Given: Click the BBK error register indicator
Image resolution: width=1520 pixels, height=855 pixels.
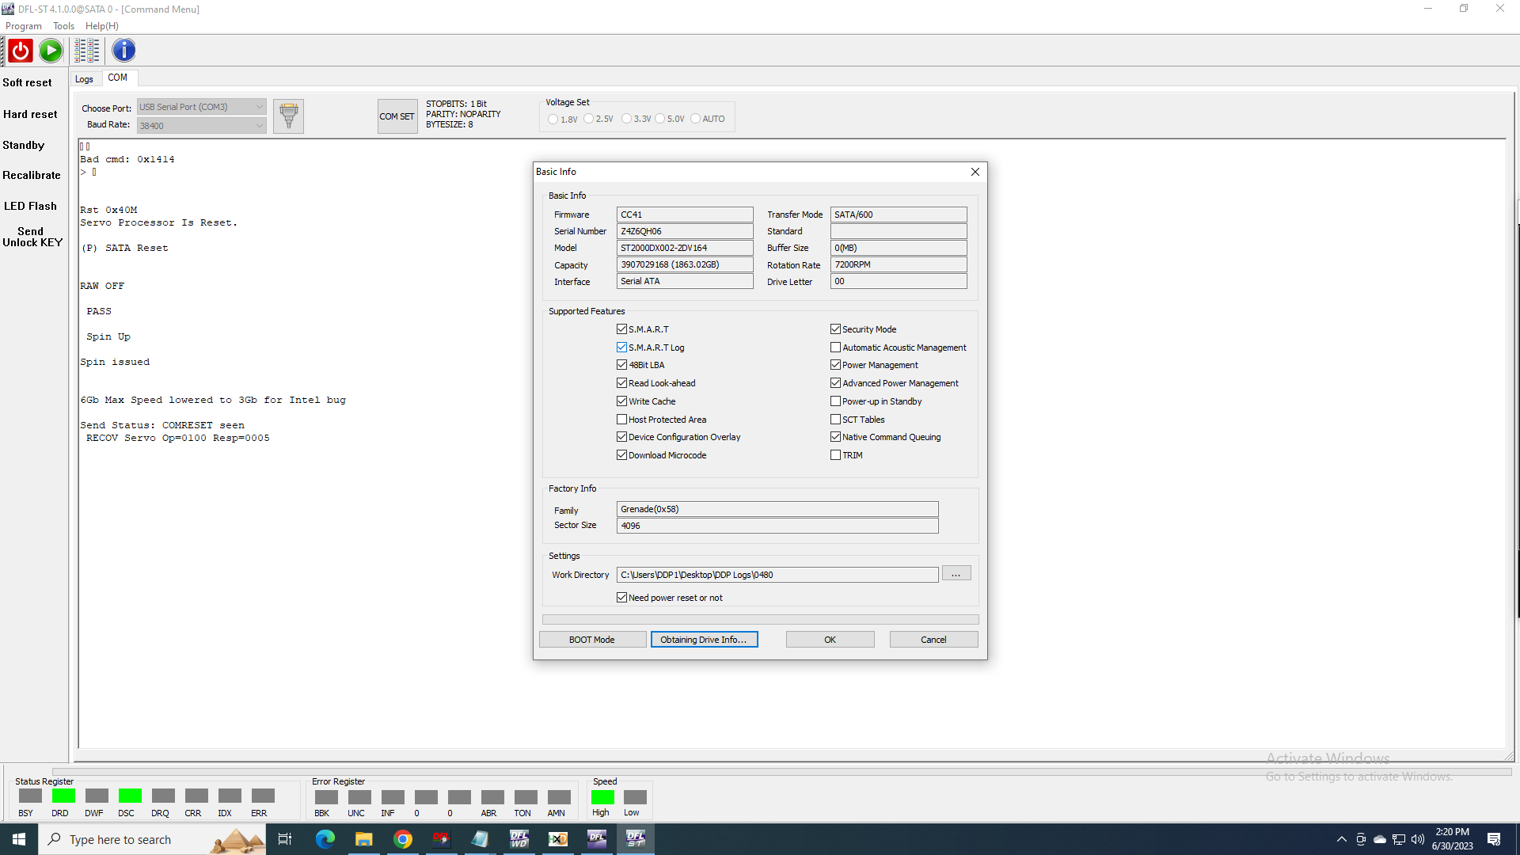Looking at the screenshot, I should point(326,797).
